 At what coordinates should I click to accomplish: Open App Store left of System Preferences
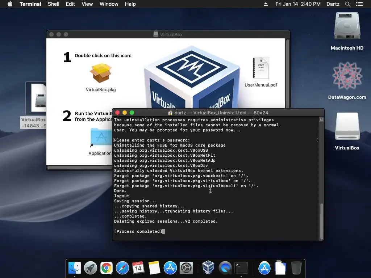[x=170, y=268]
